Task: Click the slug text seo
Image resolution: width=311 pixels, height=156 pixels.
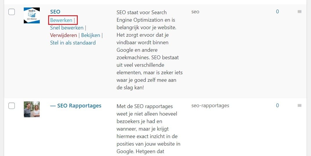Action: [x=195, y=12]
